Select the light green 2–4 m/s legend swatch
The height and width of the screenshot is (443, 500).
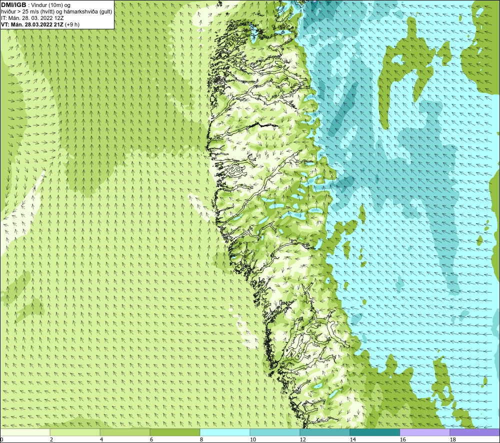coord(75,432)
